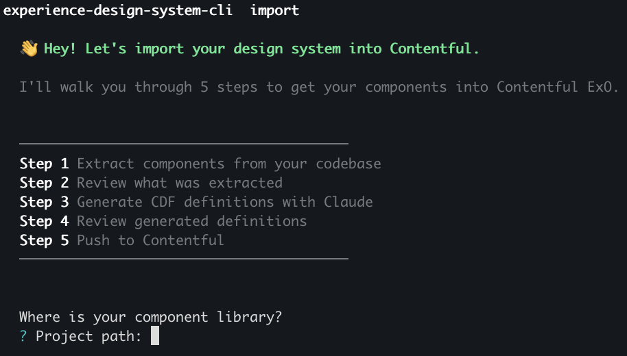Select "Extract components from your codebase" text

228,164
